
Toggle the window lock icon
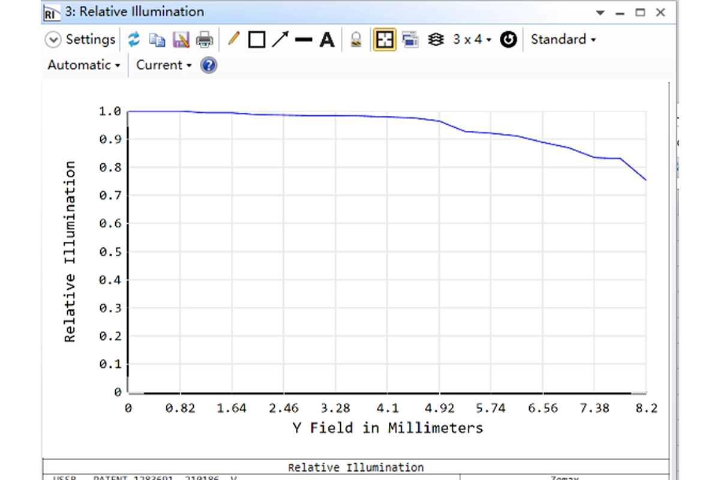tap(356, 40)
